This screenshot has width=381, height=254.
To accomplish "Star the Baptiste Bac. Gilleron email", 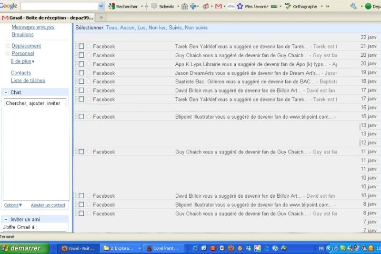I will click(x=89, y=81).
